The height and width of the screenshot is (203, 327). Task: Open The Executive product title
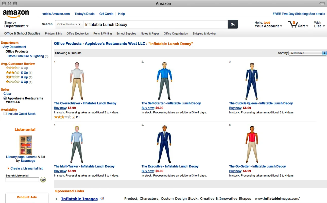[x=170, y=166]
